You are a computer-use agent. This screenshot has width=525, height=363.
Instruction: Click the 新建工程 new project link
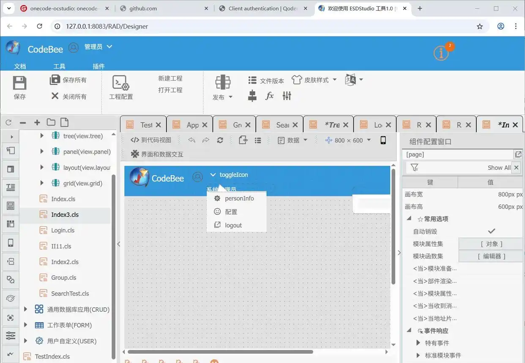pyautogui.click(x=170, y=79)
